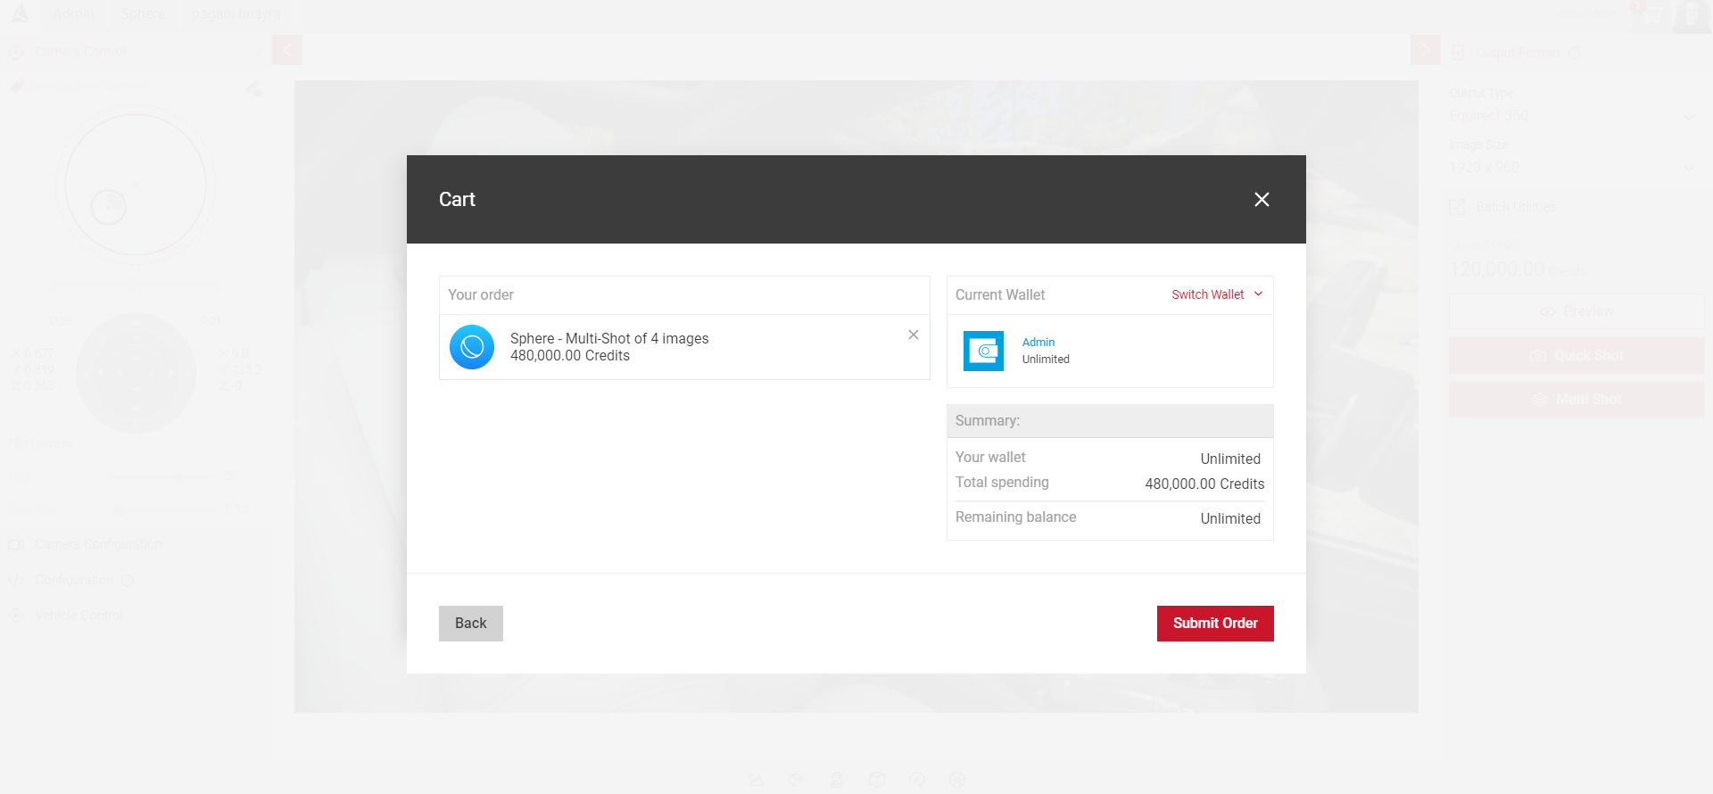
Task: Click the Total spending label
Action: click(1002, 482)
